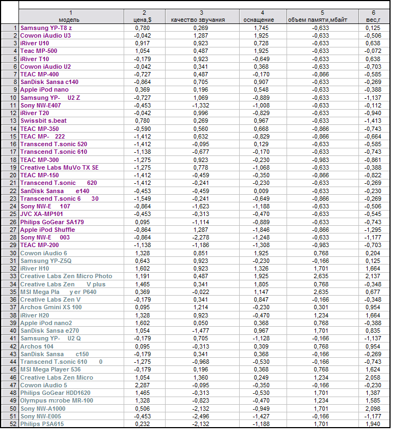Select row header number 18
This screenshot has height=432, width=402.
pos(10,160)
